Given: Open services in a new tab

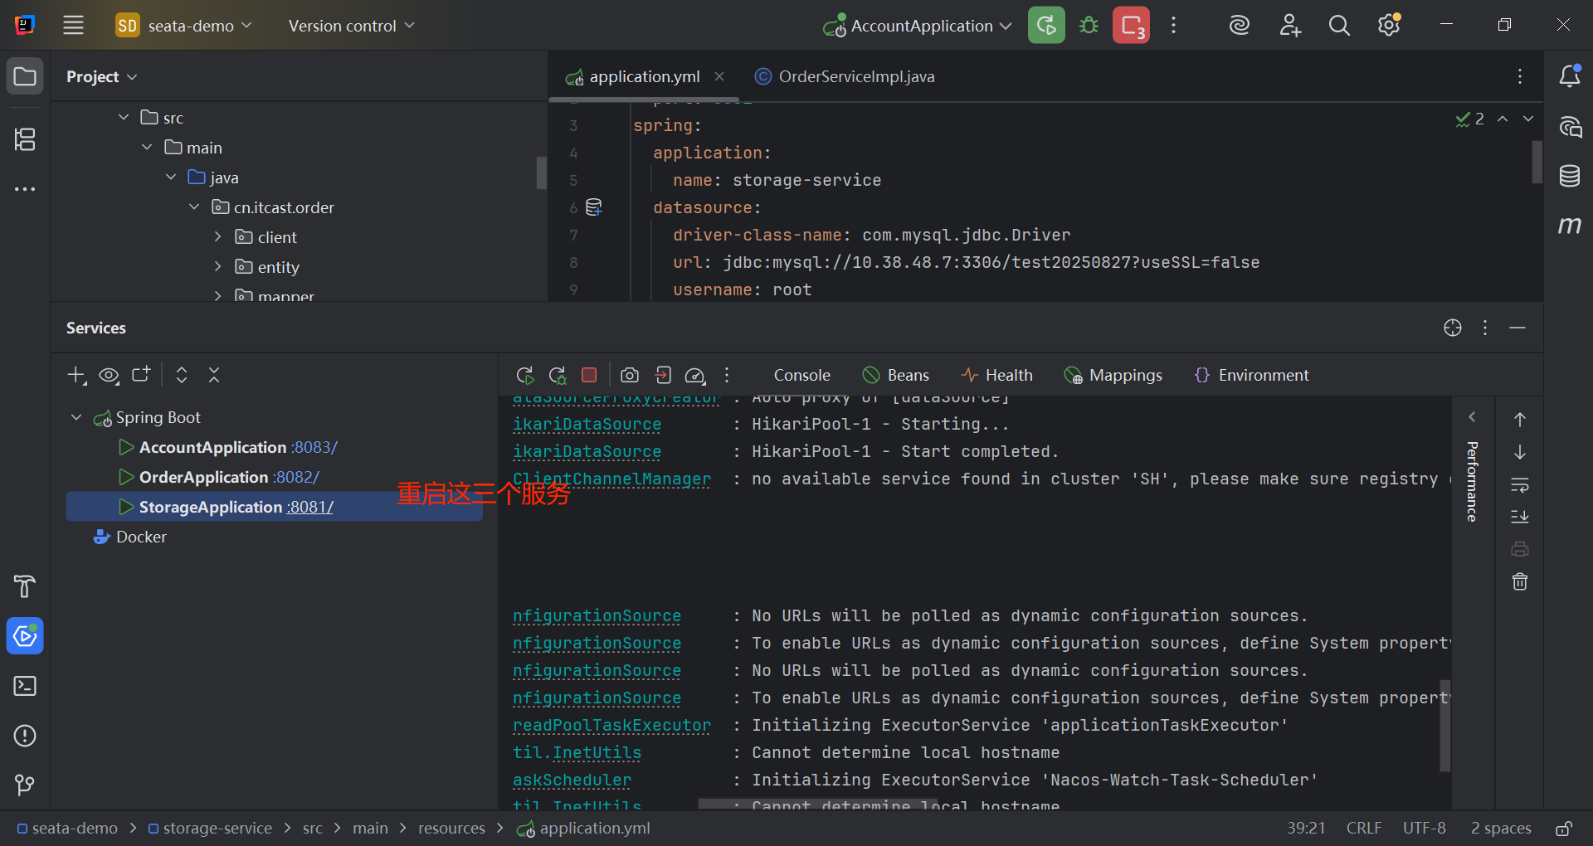Looking at the screenshot, I should pos(141,375).
